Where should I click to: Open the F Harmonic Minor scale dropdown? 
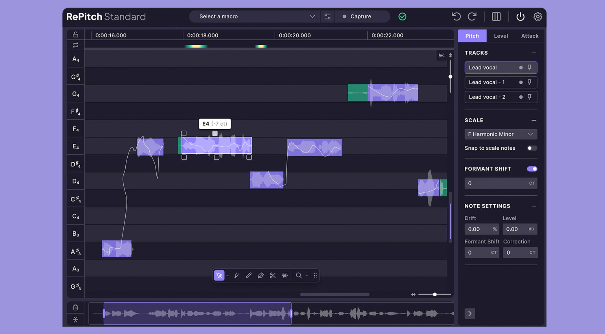tap(500, 134)
